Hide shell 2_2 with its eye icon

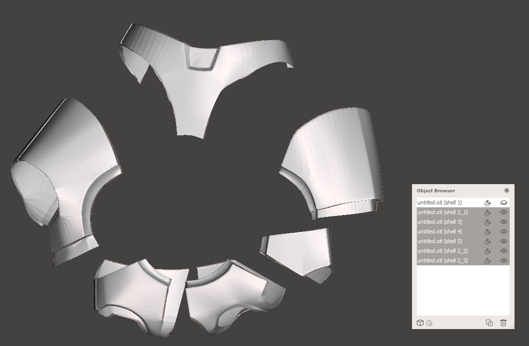[x=504, y=251]
